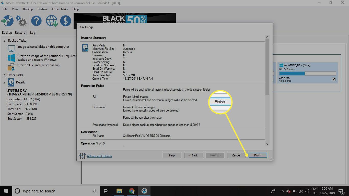Open the settings gears toolbar icon
Viewport: 349px width, 196px height.
coord(21,21)
